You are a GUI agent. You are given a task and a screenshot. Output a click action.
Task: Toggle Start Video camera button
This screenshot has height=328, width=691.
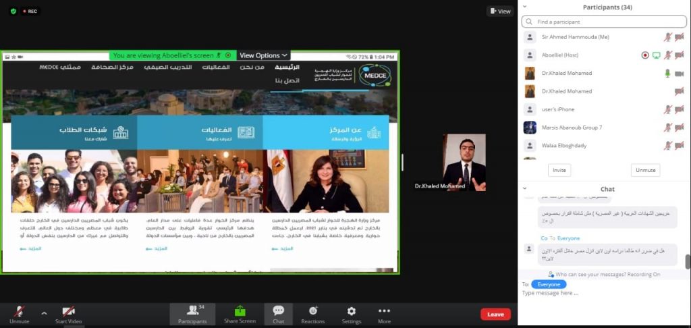[x=68, y=311]
